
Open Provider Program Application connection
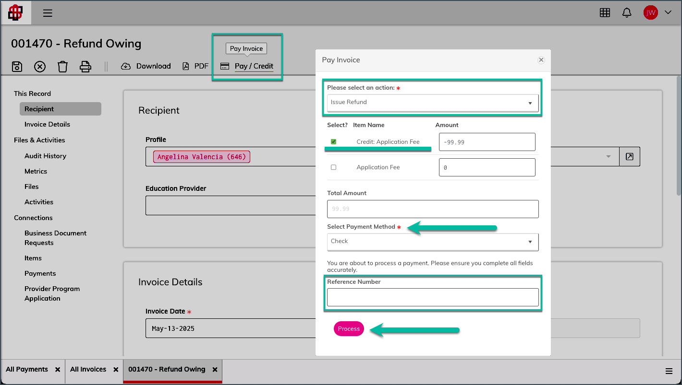(52, 293)
